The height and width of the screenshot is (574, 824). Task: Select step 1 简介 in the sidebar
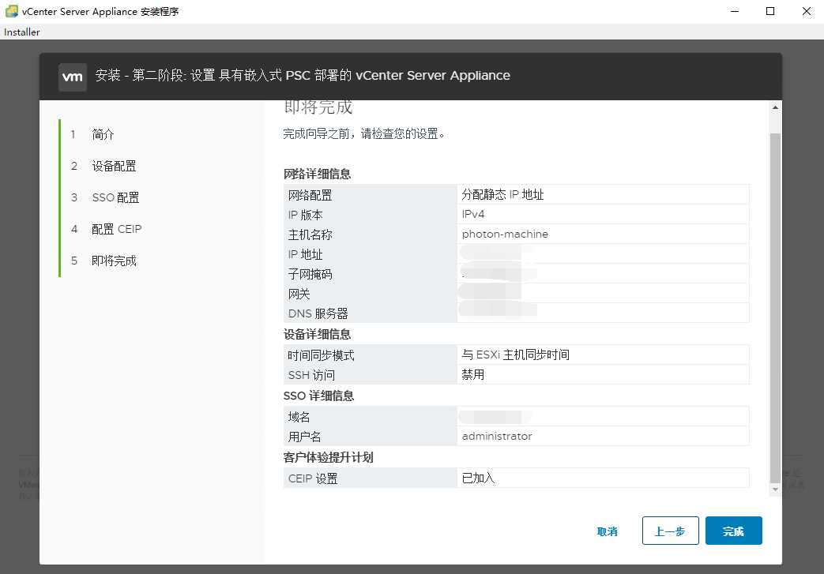click(x=101, y=134)
